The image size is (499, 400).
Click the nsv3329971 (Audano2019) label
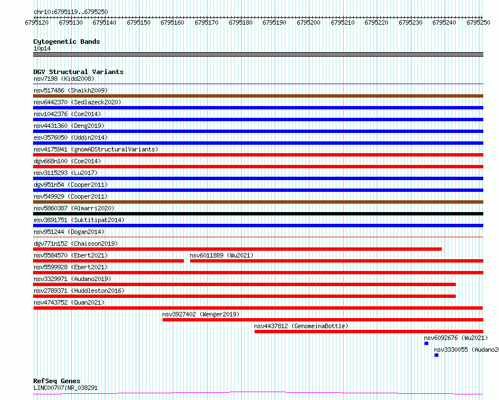click(x=72, y=279)
